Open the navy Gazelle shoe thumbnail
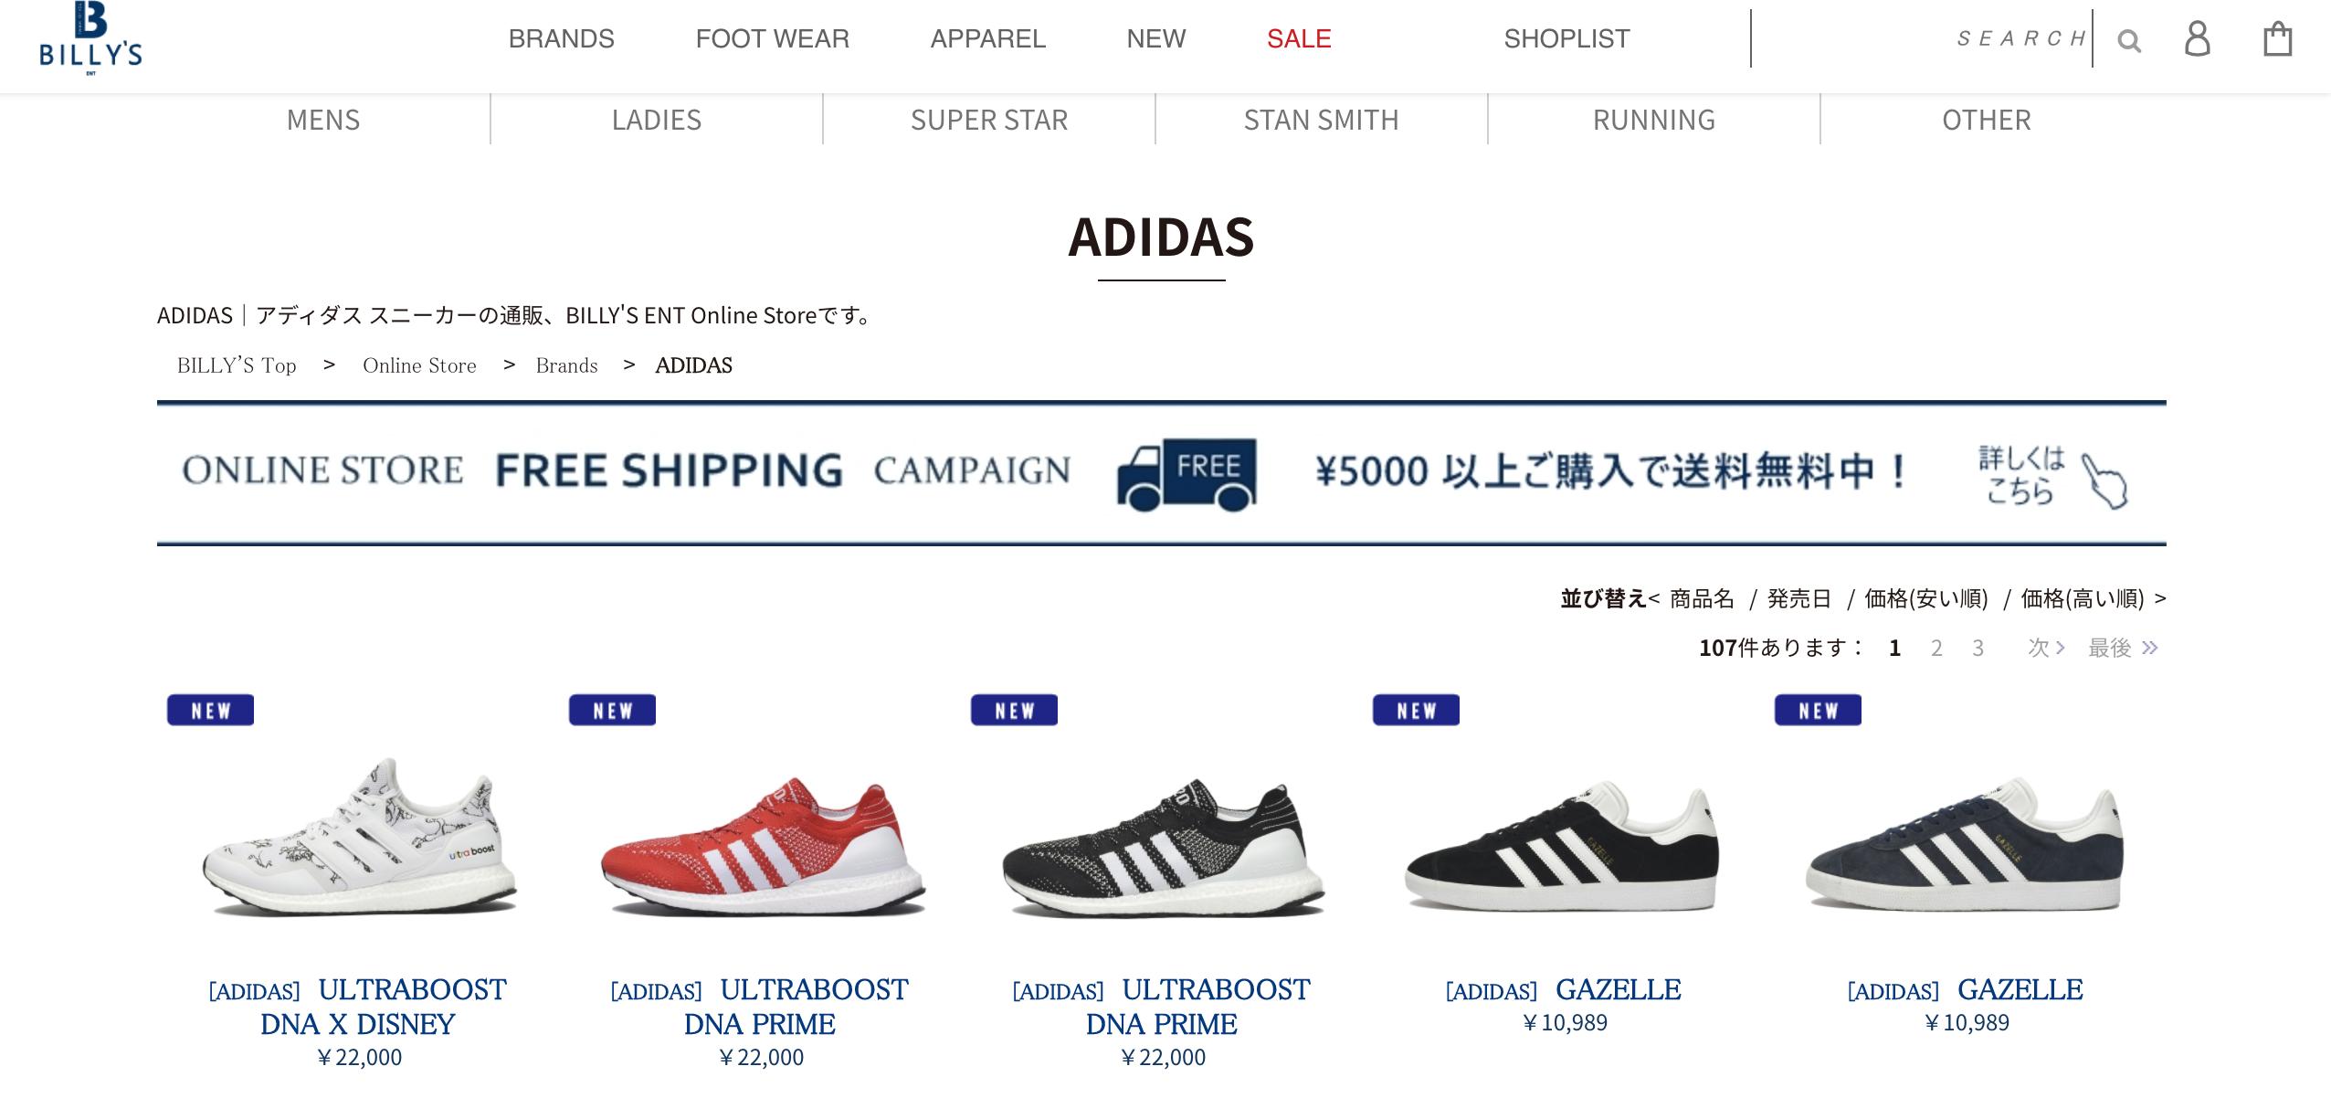Viewport: 2331px width, 1098px height. [x=1966, y=845]
